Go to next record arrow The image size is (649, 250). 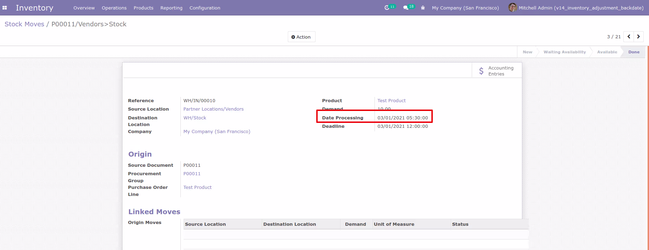coord(638,37)
